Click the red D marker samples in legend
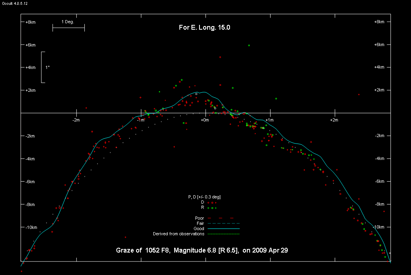Screen dimensions: 411x275 tap(212, 203)
